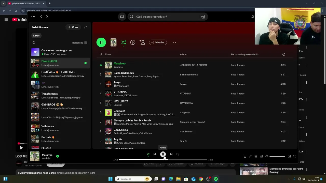Open Chrome from the taskbar
Viewport: 326px width, 183px height.
point(201,179)
